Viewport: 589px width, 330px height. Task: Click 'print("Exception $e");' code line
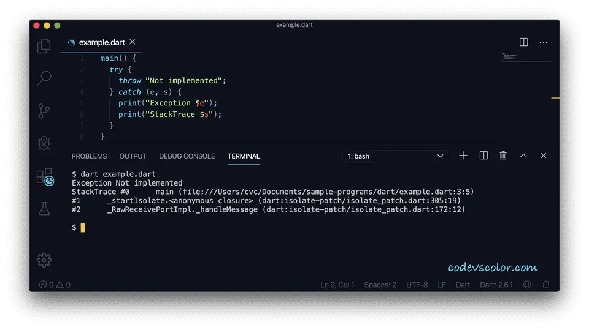tap(167, 103)
